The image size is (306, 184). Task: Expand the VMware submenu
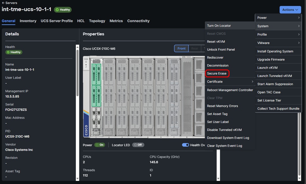(x=278, y=43)
